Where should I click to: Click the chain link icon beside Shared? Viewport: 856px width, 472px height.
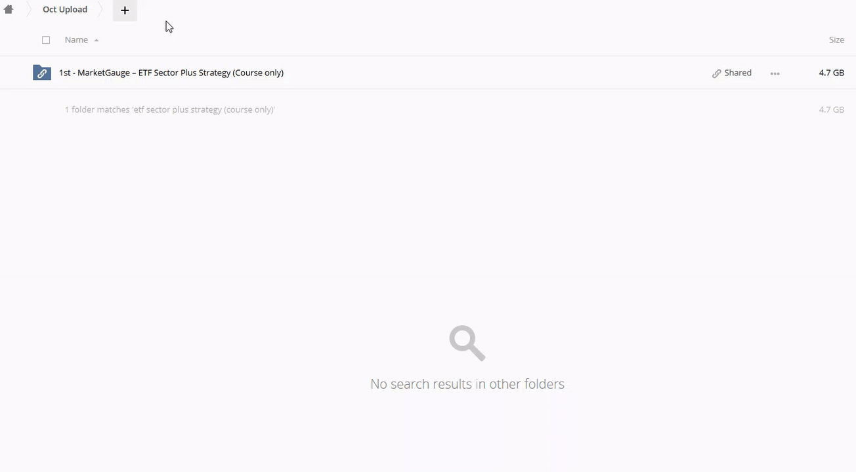pos(717,73)
